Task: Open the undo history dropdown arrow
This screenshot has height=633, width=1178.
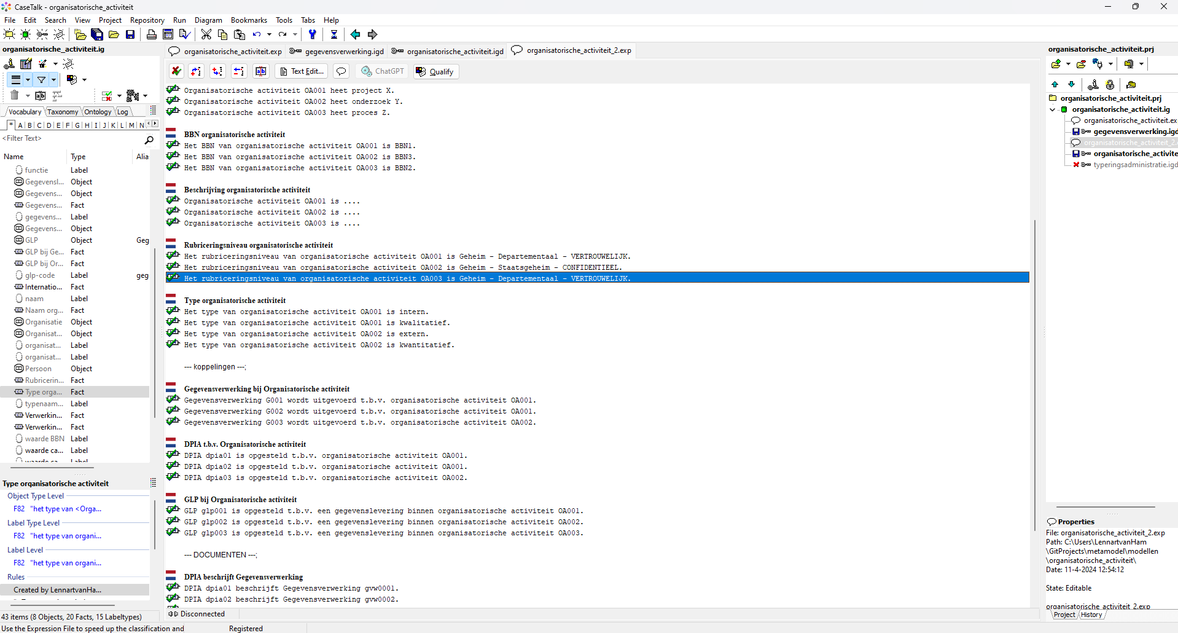Action: [x=269, y=34]
